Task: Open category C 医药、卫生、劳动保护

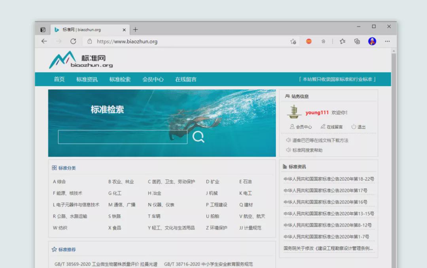Action: click(171, 182)
